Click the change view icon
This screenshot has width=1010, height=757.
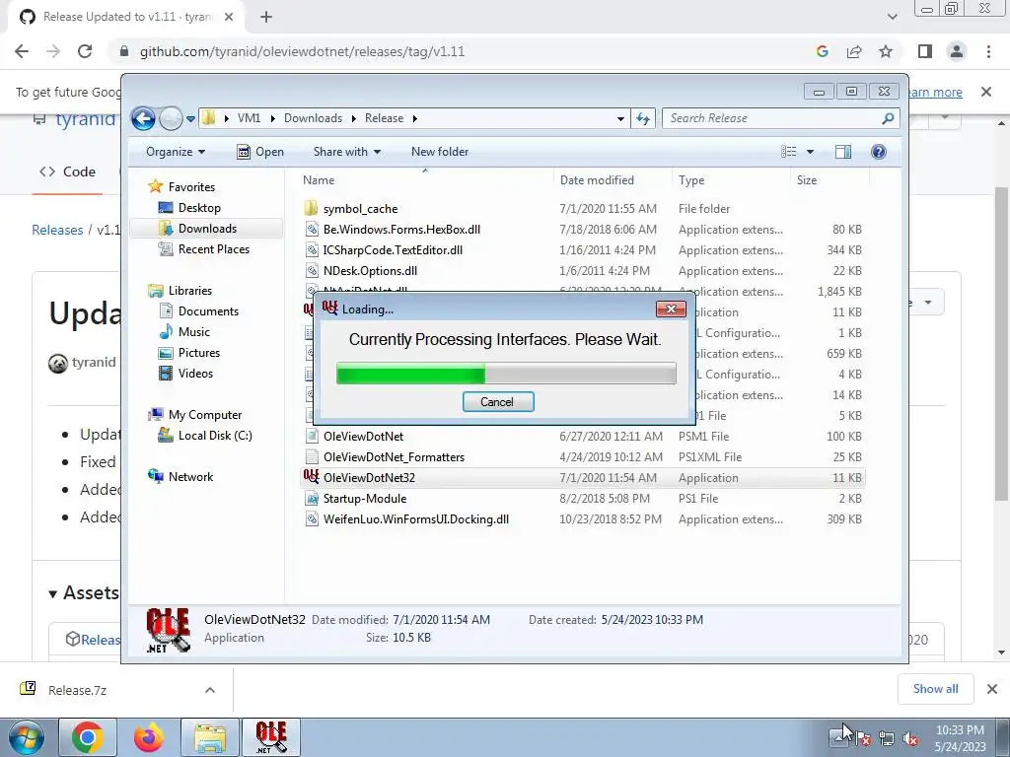(788, 152)
